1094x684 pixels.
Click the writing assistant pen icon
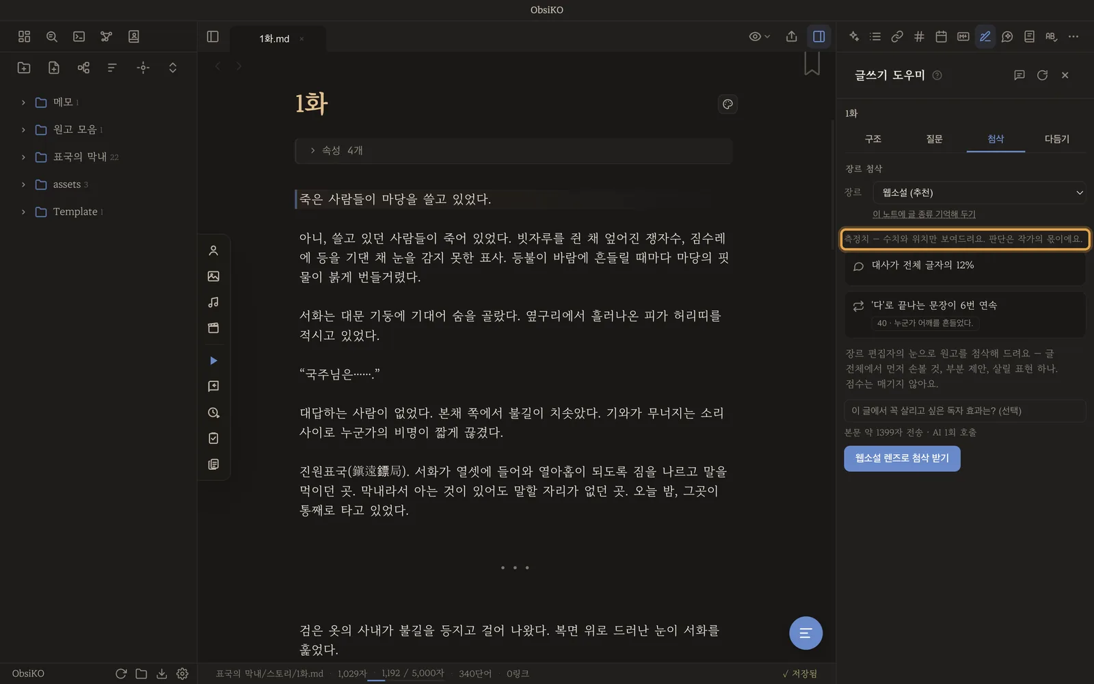coord(985,36)
